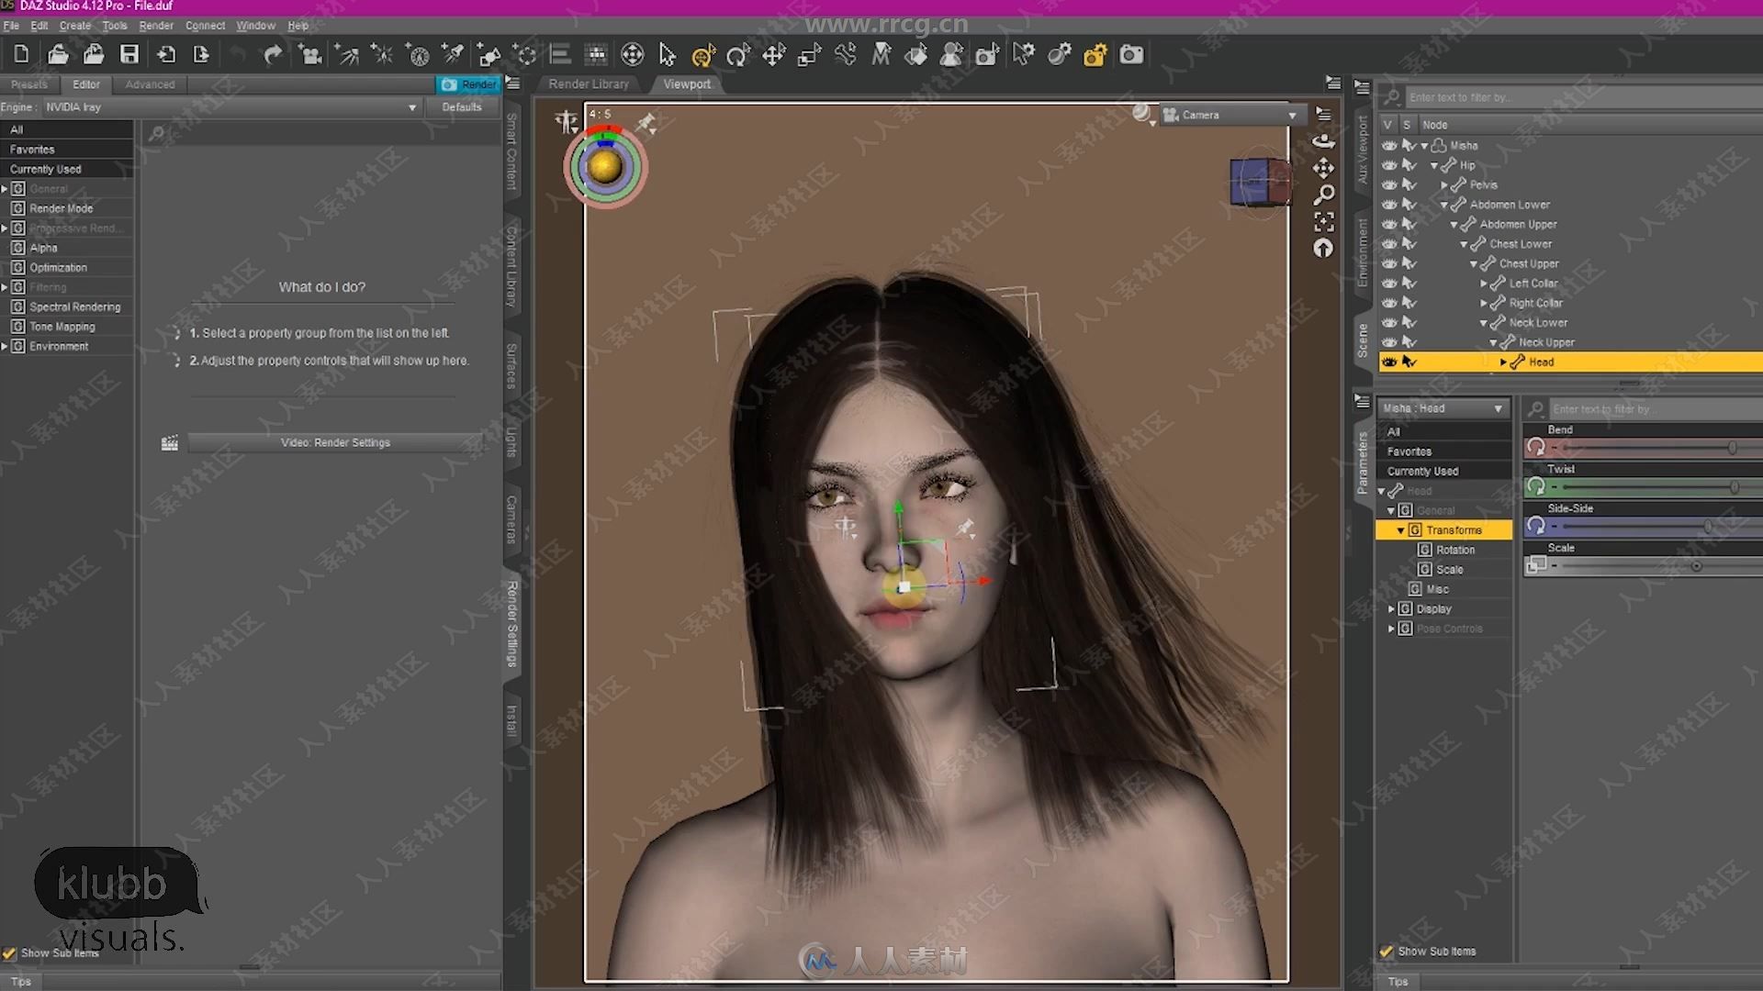Image resolution: width=1763 pixels, height=991 pixels.
Task: Click the Tone Mapping property group
Action: [x=63, y=326]
